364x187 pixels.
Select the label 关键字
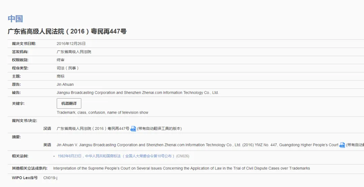[18, 104]
